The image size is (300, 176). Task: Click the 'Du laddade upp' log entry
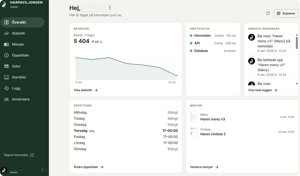[269, 67]
